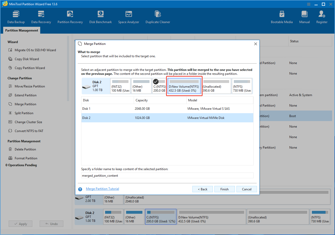Viewport: 335px width, 235px height.
Task: Click the help question mark icon in dialog
Action: pyautogui.click(x=80, y=189)
